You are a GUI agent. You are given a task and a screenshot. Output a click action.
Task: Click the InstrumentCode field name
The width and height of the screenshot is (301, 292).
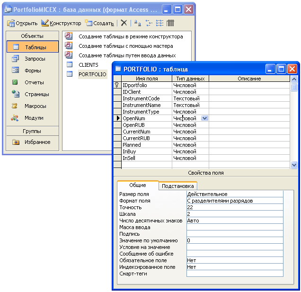[x=147, y=98]
